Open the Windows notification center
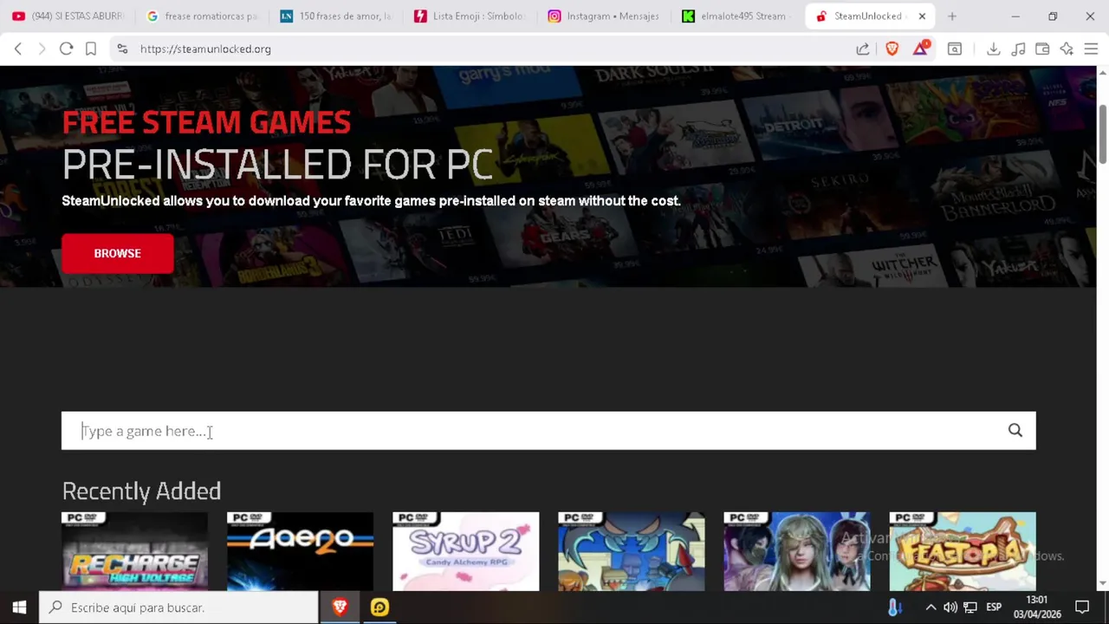1109x624 pixels. (1082, 608)
